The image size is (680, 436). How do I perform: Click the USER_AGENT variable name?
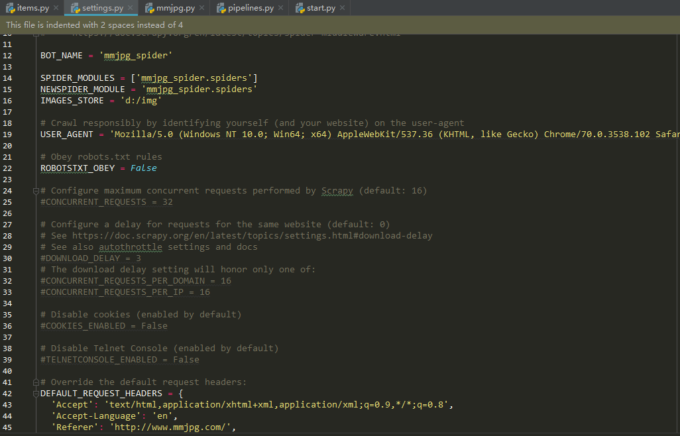click(x=66, y=135)
